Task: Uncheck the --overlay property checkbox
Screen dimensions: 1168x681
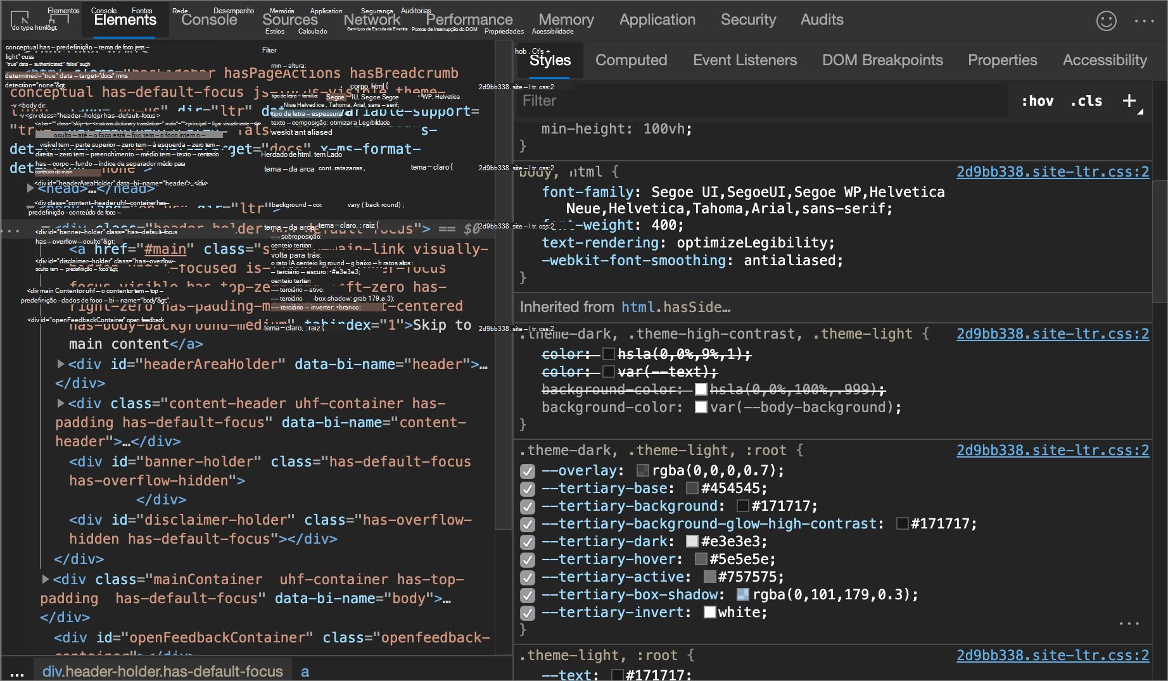Action: click(x=527, y=471)
